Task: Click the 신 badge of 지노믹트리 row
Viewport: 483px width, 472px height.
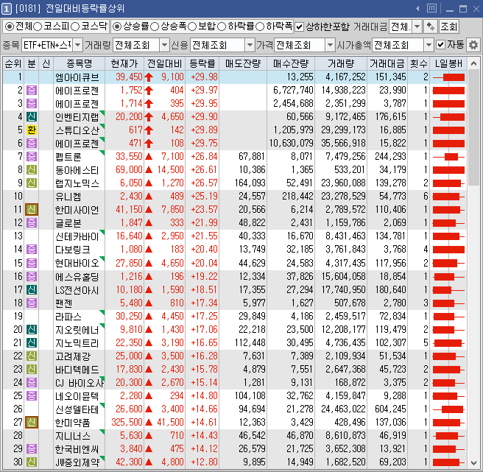Action: pyautogui.click(x=32, y=342)
